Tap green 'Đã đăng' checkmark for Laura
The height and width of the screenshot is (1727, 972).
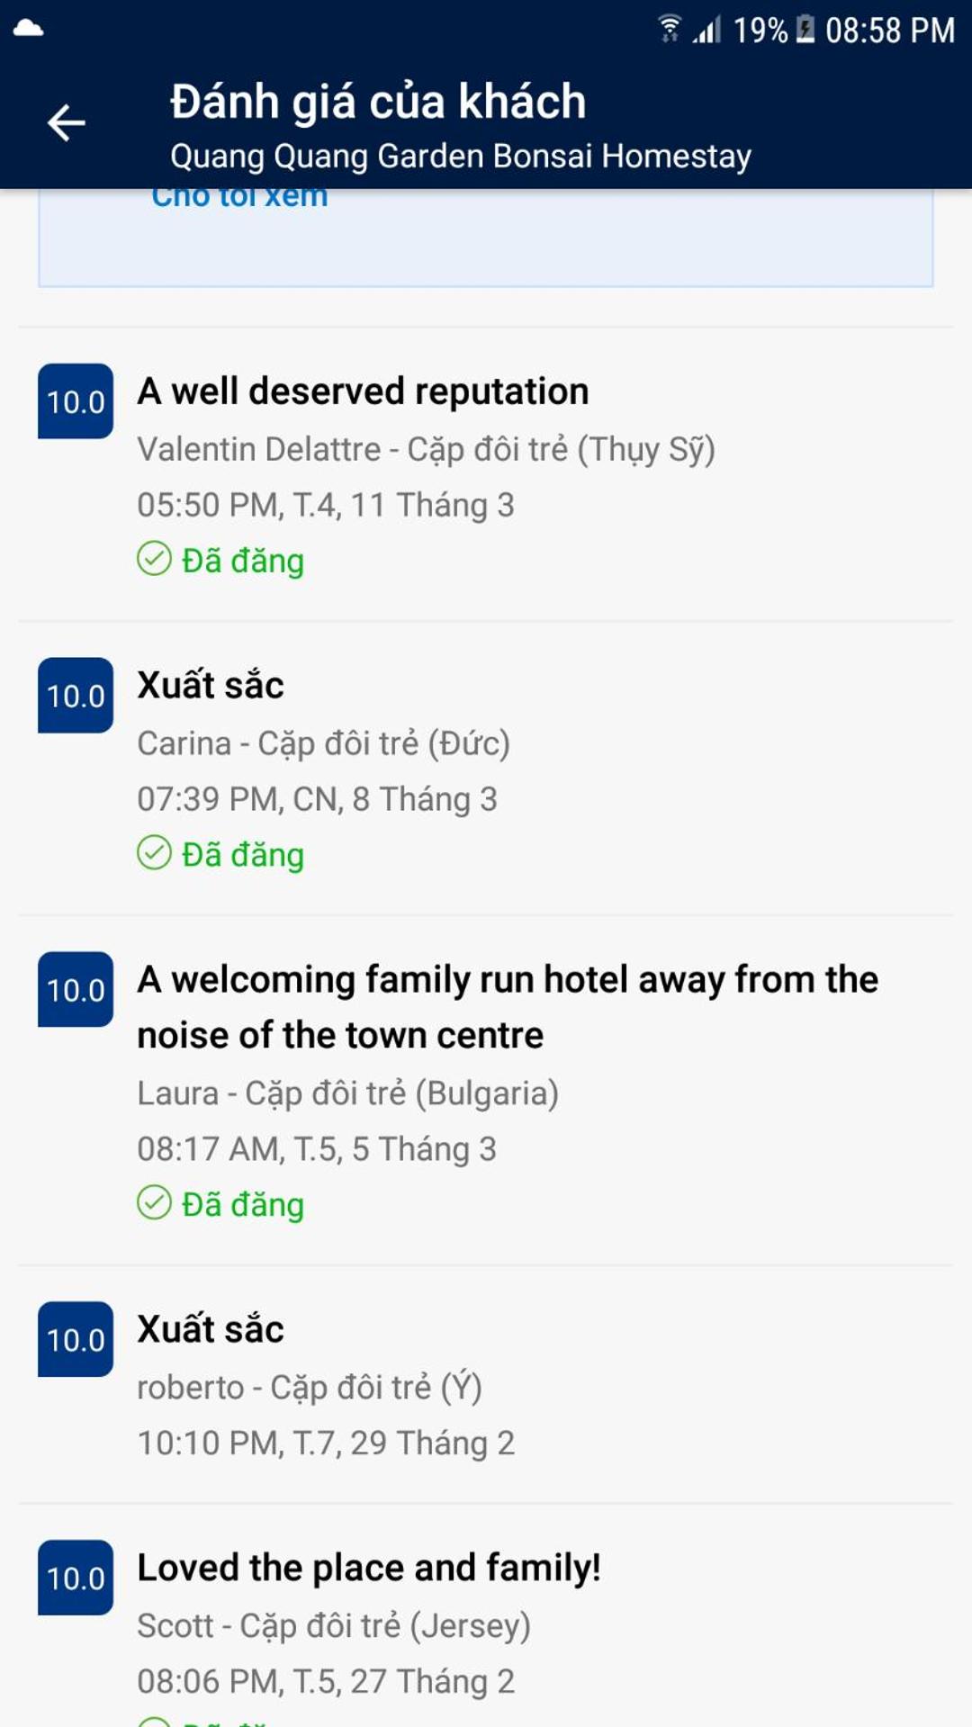pyautogui.click(x=154, y=1203)
